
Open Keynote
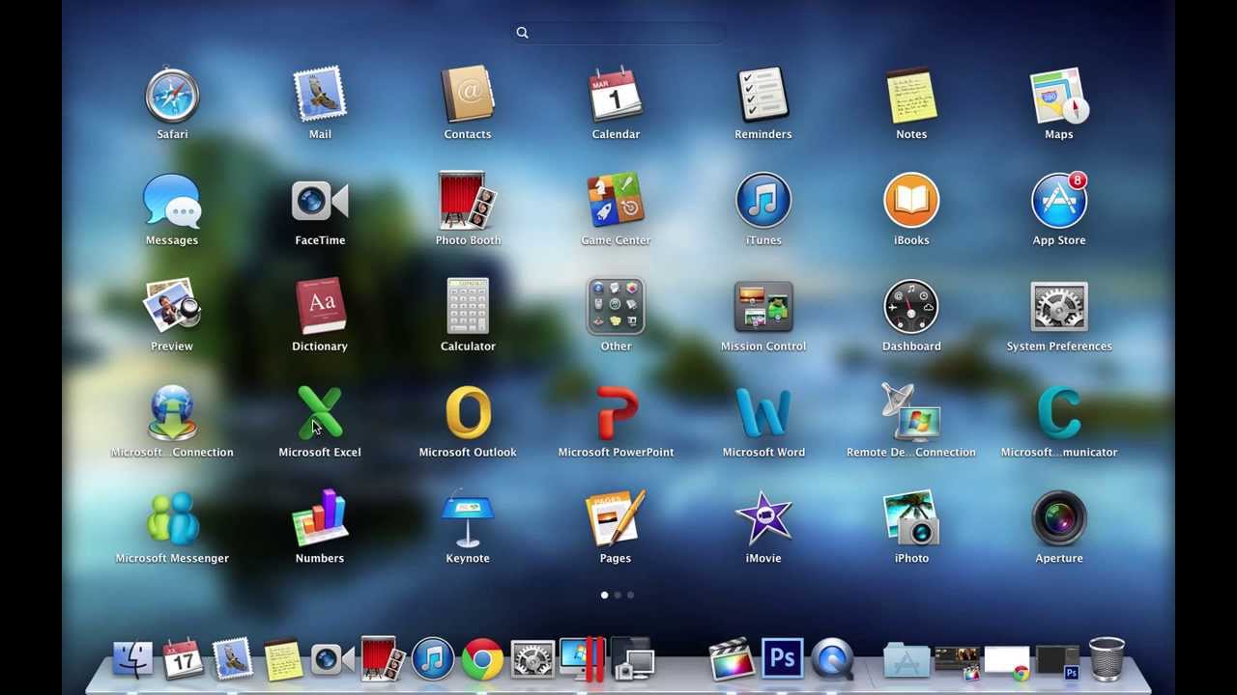[468, 520]
